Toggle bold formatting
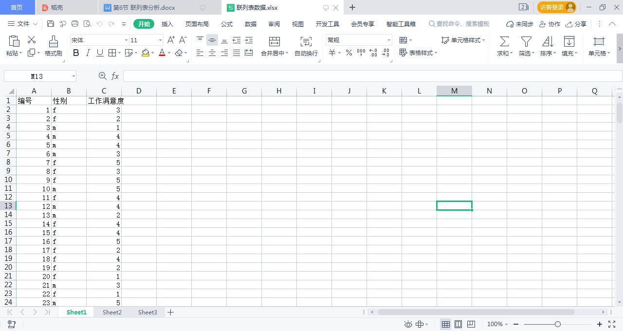The height and width of the screenshot is (331, 623). coord(75,53)
